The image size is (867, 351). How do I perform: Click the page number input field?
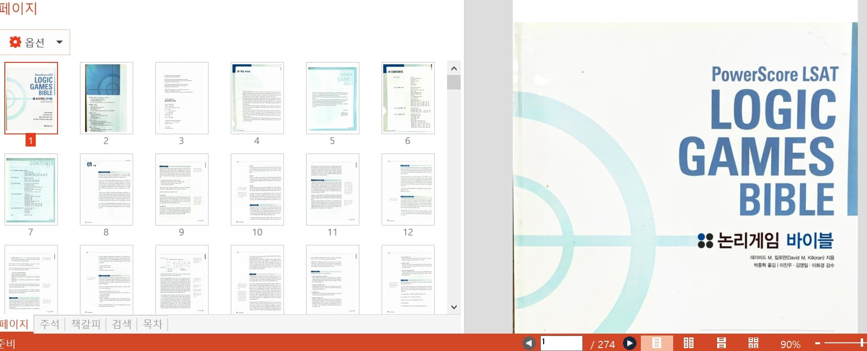(561, 343)
